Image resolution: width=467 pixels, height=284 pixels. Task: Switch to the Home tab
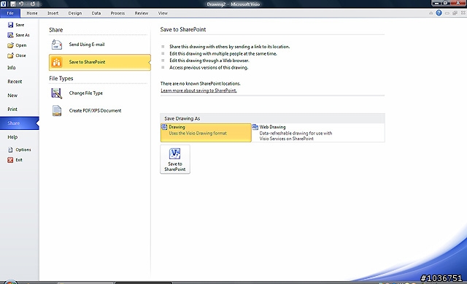click(32, 13)
